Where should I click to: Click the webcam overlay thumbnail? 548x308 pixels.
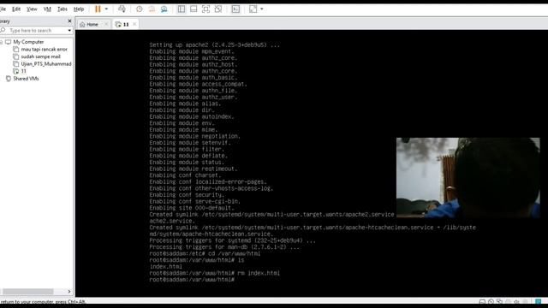click(468, 178)
